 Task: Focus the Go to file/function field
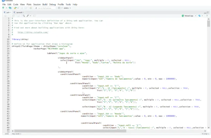[x=45, y=8]
